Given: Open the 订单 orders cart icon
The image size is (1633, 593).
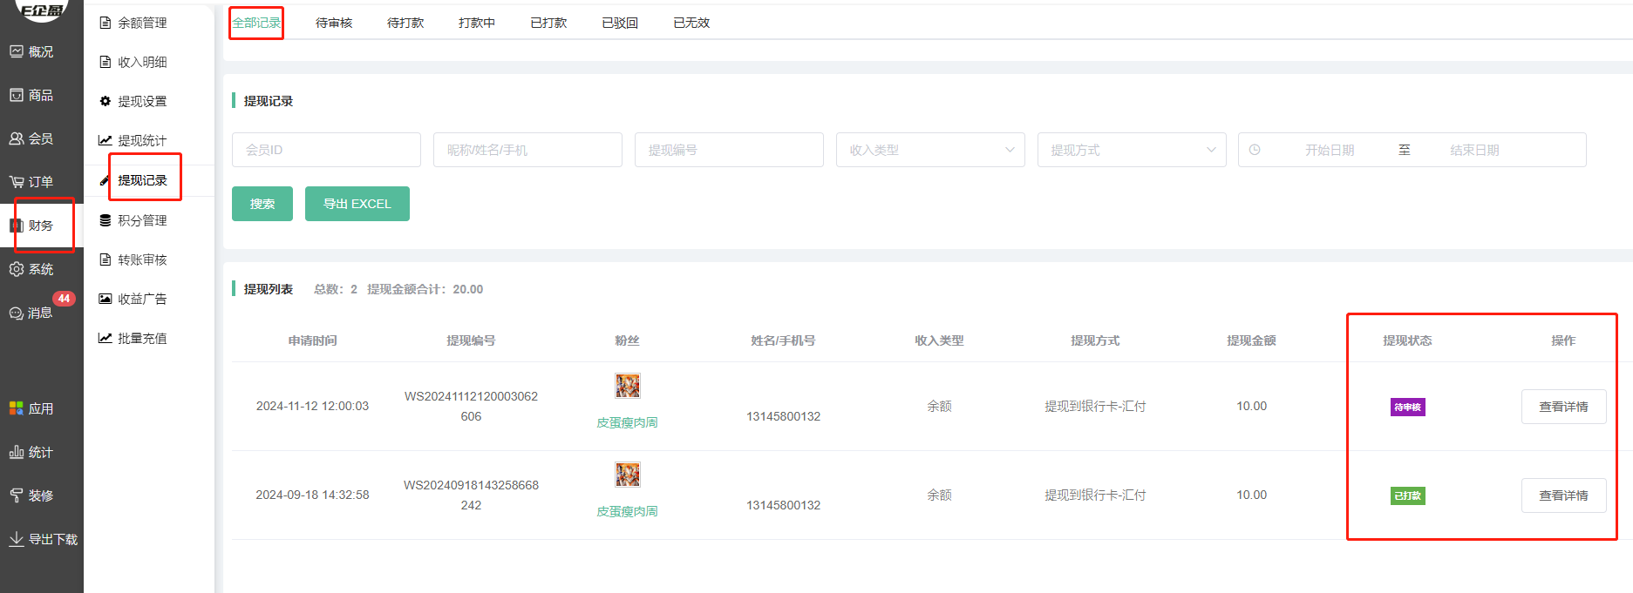Looking at the screenshot, I should click(17, 181).
